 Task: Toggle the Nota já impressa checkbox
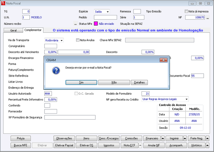(186, 11)
